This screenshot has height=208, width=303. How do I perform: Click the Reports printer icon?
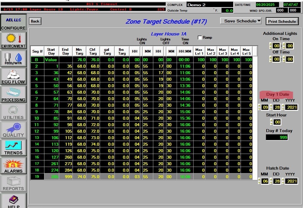(x=13, y=183)
